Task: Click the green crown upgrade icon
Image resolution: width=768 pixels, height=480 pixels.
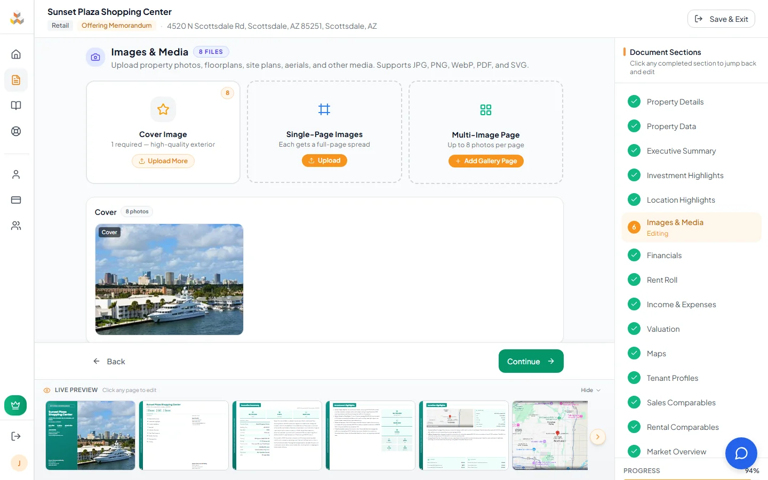Action: [x=15, y=405]
